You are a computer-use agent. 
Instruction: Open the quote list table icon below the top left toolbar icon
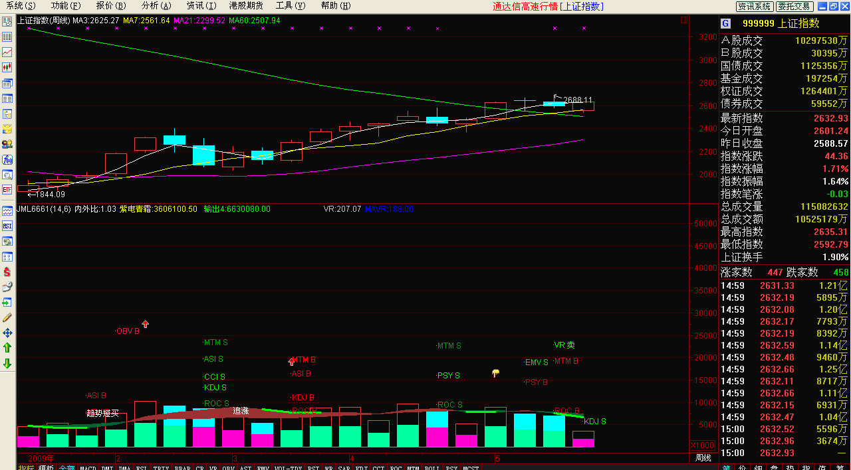point(7,37)
